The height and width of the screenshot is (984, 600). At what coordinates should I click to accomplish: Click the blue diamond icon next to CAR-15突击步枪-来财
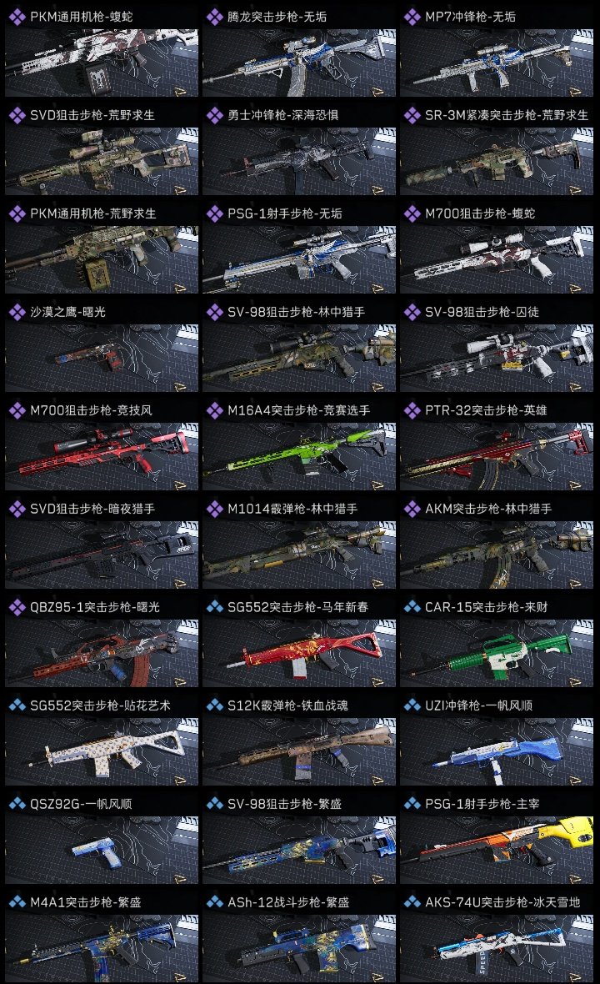pos(412,607)
